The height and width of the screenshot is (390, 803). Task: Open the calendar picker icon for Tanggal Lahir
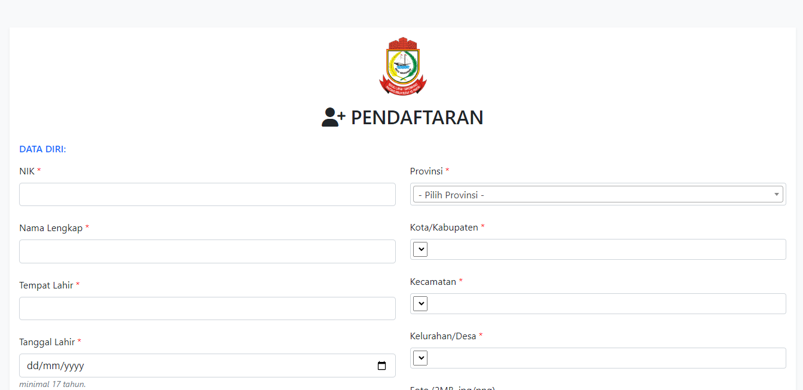tap(382, 366)
